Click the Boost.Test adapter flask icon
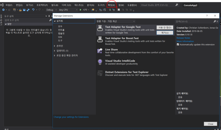221x130 pixels. click(100, 39)
